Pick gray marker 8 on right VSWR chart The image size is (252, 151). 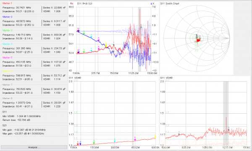(228, 130)
